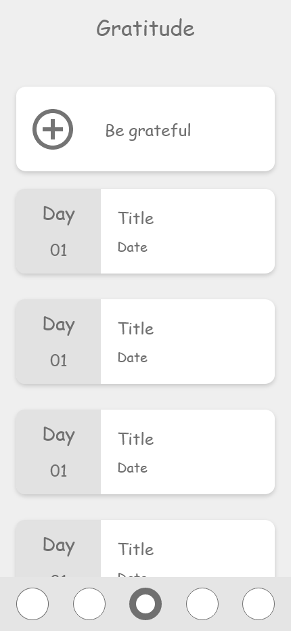Click the Date of the first entry
This screenshot has width=291, height=631.
(133, 247)
